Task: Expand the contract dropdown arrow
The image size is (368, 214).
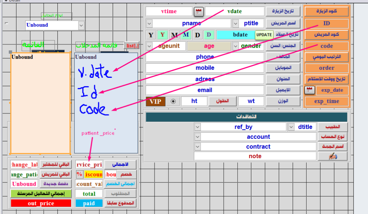Action: tap(198, 146)
